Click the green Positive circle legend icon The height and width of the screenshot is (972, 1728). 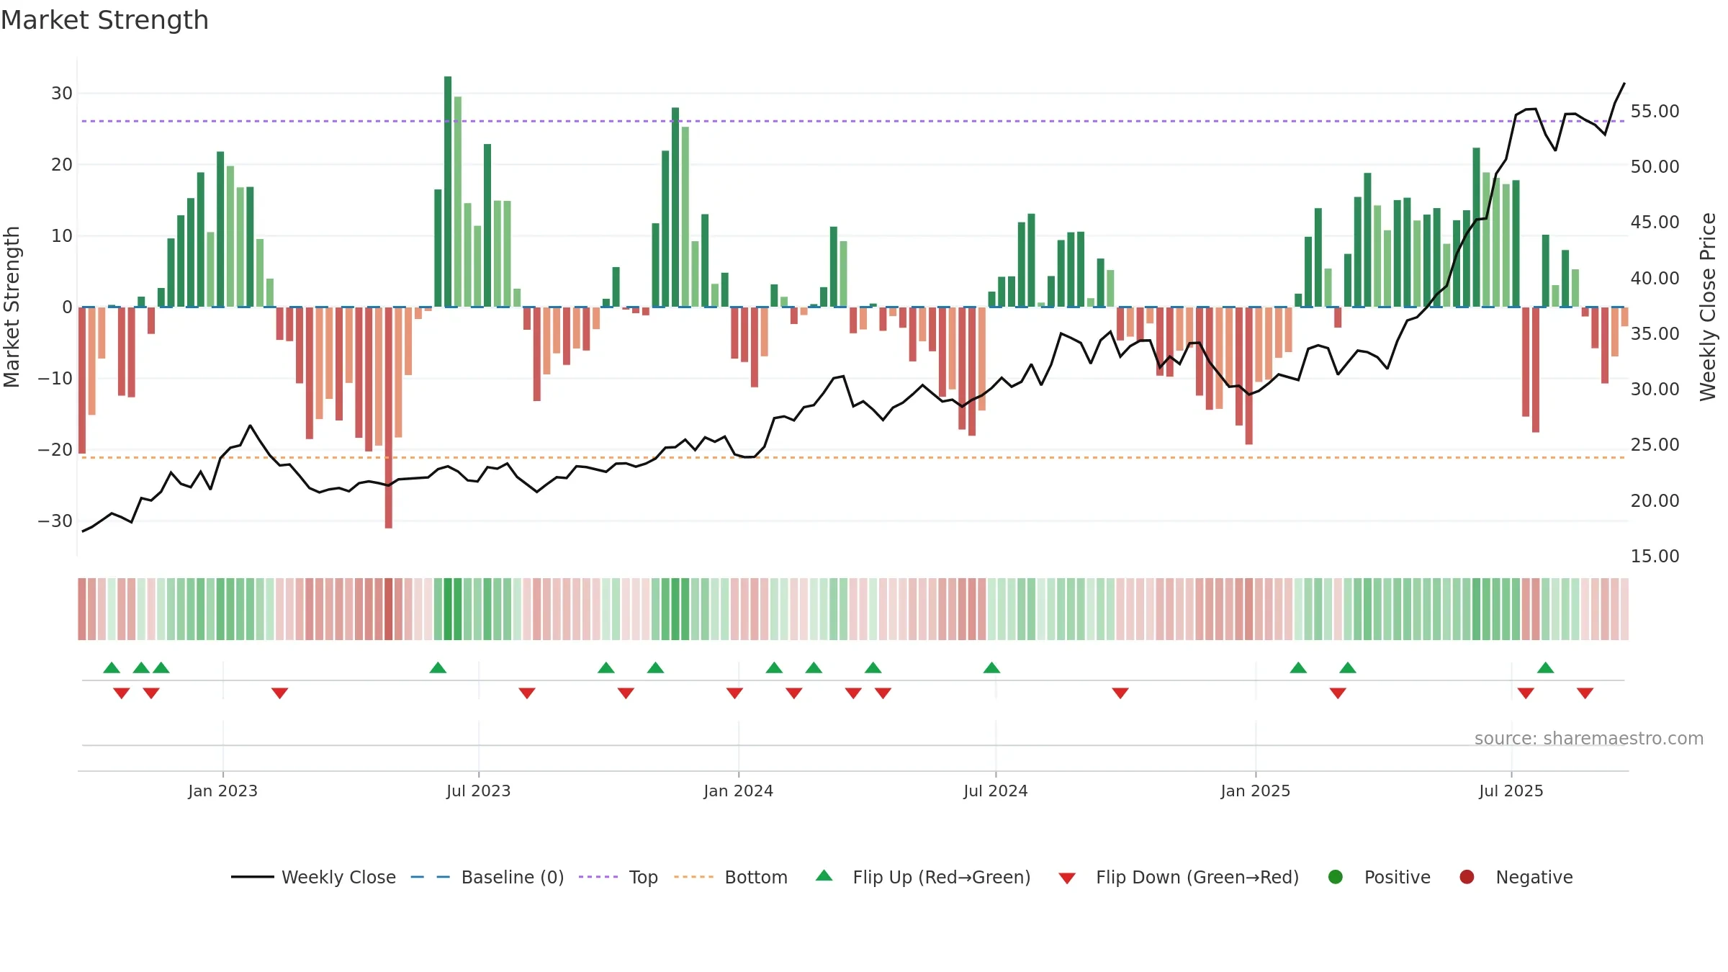tap(1336, 877)
